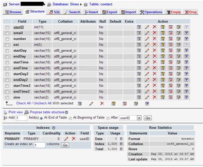Screen dimensions: 203x167
Task: Open the After field dropdown showing userID
Action: click(130, 118)
